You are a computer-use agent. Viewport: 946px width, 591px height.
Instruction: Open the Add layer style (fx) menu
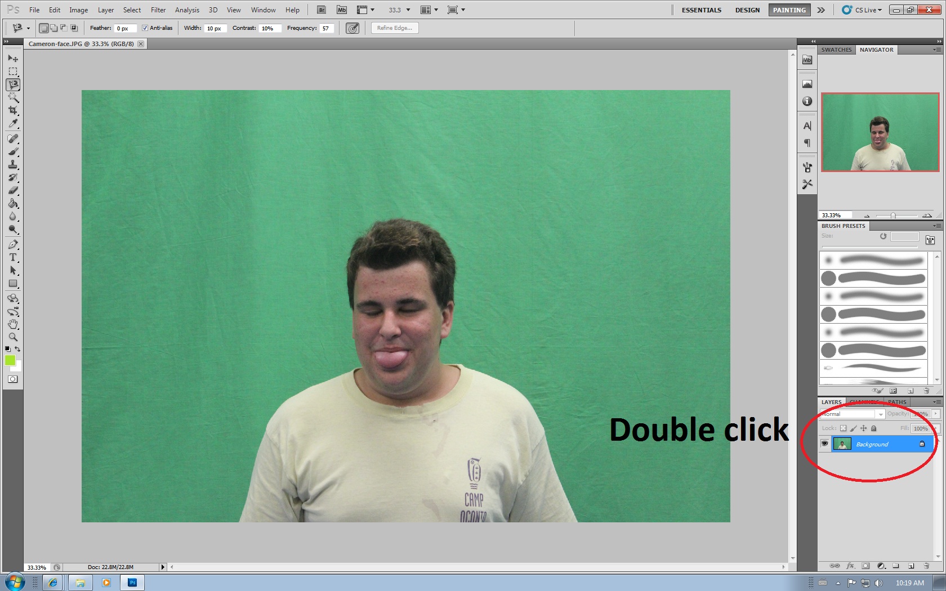850,566
